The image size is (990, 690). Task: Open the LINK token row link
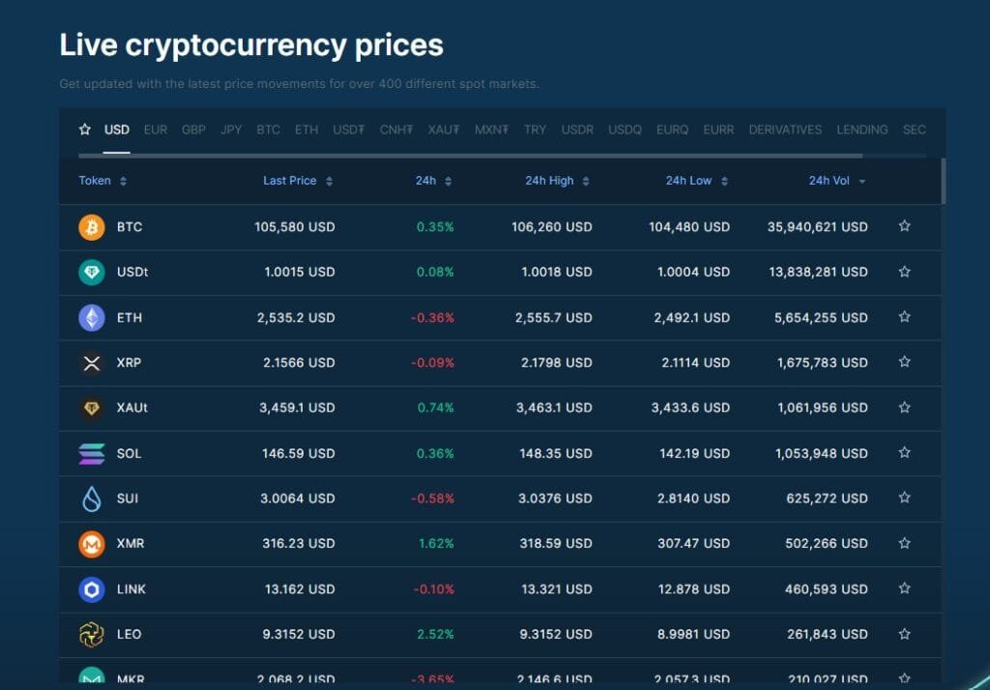click(x=131, y=589)
